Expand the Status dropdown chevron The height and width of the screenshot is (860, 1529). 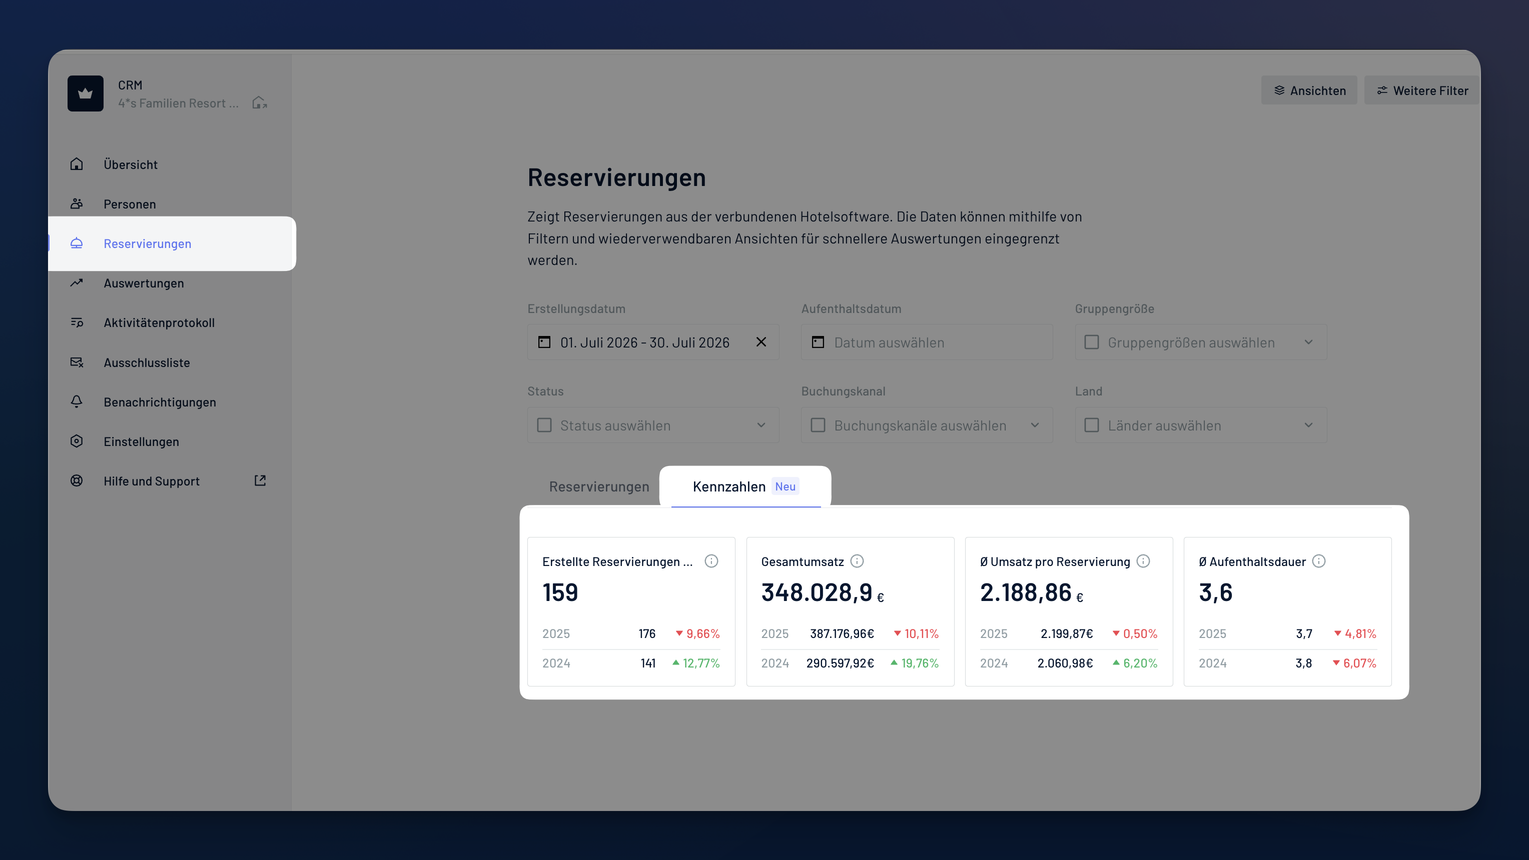pyautogui.click(x=761, y=425)
